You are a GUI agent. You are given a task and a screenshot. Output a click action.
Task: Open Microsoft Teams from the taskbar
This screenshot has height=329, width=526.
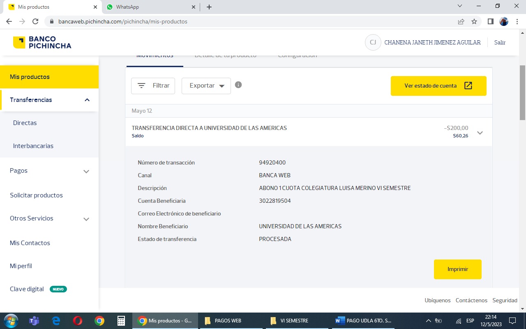pos(34,321)
